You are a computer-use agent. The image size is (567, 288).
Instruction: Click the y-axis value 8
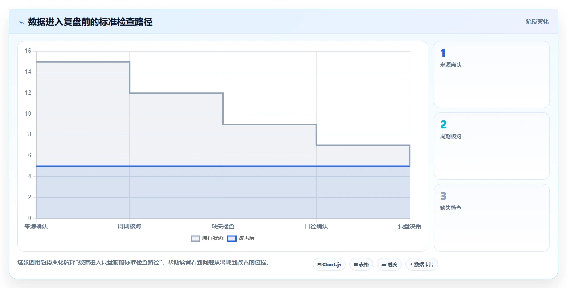[29, 135]
